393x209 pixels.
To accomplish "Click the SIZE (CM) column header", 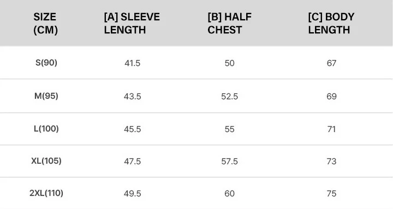I will (x=46, y=23).
